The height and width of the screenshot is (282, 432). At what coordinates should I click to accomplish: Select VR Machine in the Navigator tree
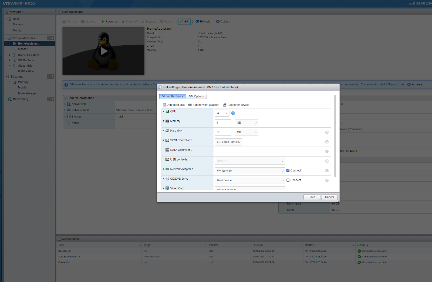[26, 60]
